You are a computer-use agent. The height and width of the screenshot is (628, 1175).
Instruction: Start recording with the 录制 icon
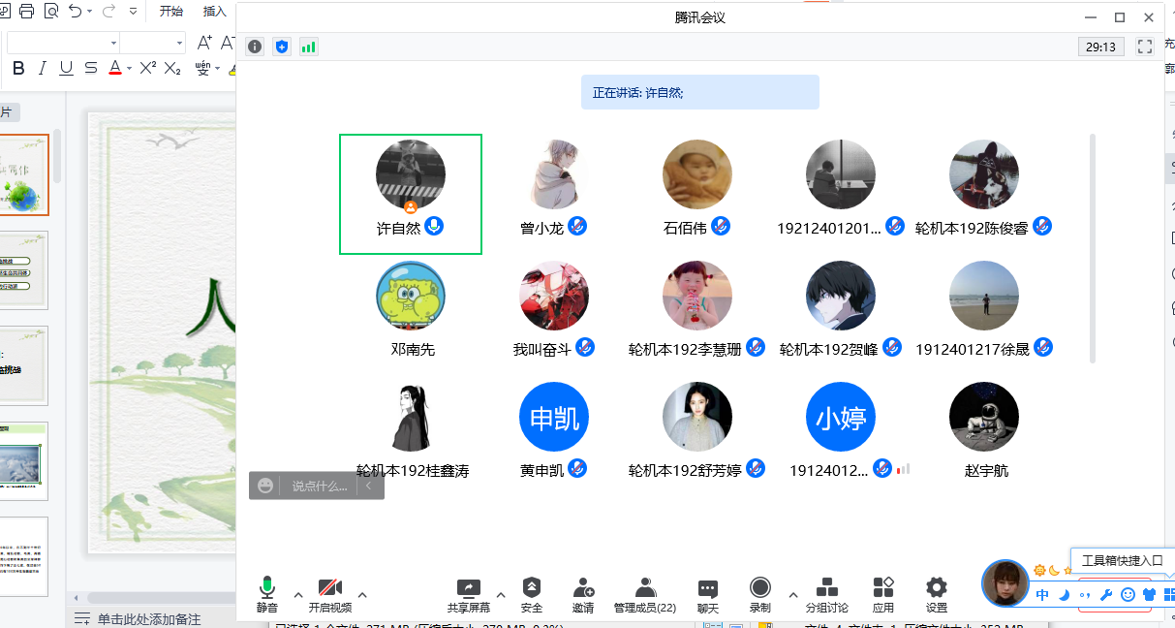pos(760,593)
